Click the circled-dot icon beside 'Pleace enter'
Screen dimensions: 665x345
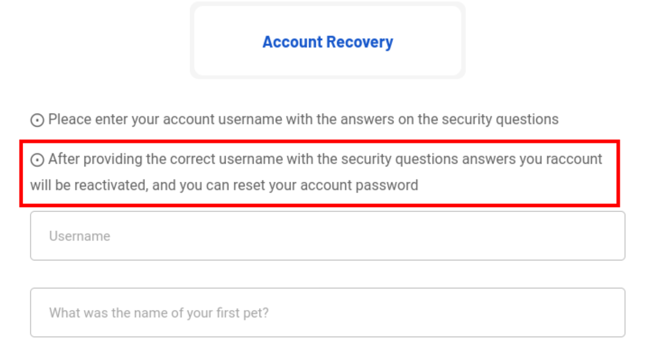tap(37, 120)
